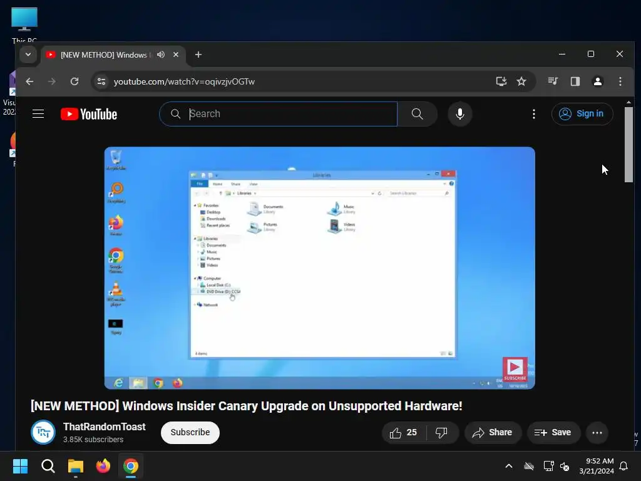The width and height of the screenshot is (641, 481).
Task: Click the video player to pause
Action: 319,268
